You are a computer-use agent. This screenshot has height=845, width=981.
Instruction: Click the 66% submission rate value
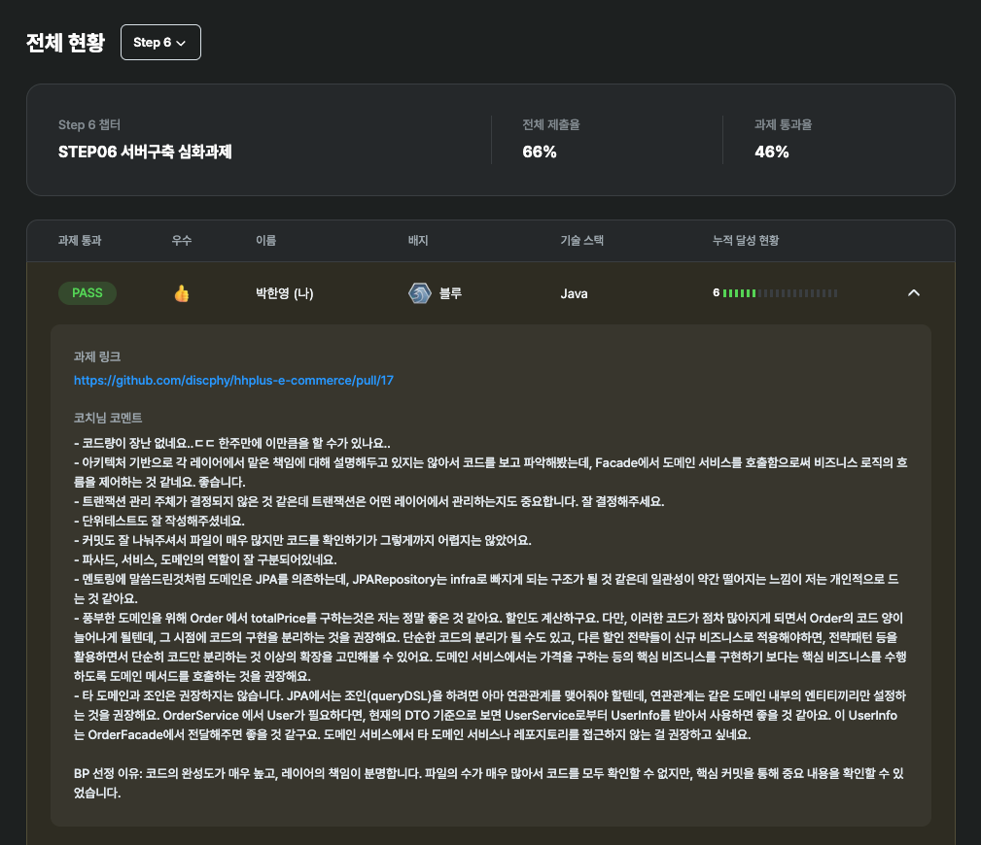(x=540, y=152)
